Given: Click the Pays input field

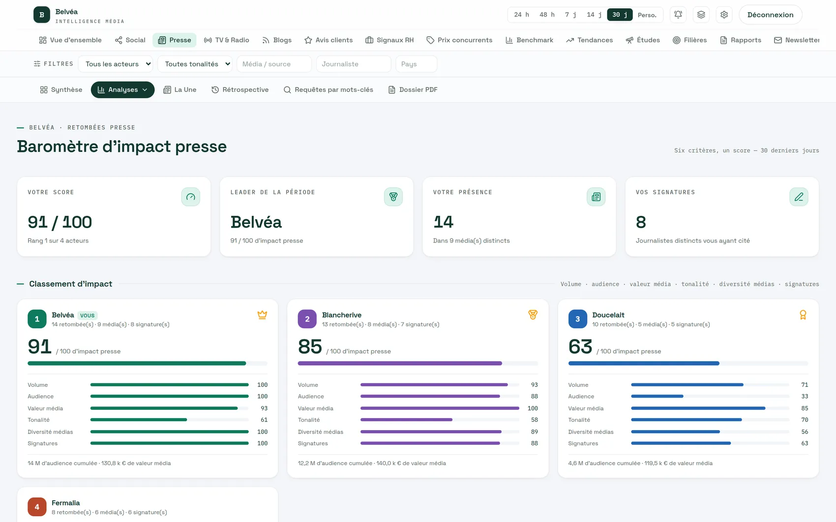Looking at the screenshot, I should [x=417, y=64].
